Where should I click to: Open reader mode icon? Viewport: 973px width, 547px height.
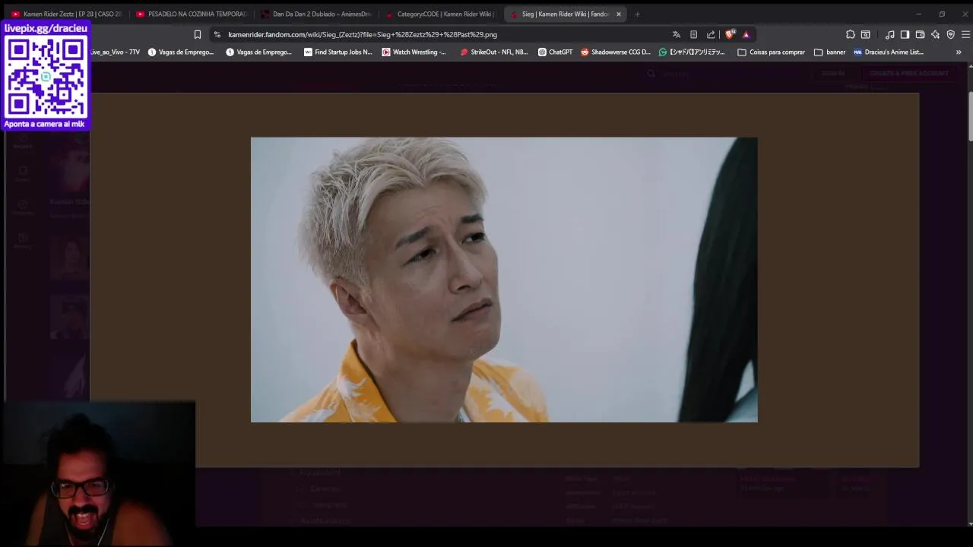pyautogui.click(x=693, y=34)
